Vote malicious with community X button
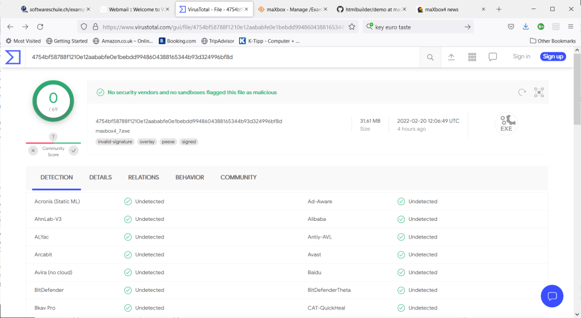The image size is (581, 318). tap(34, 150)
